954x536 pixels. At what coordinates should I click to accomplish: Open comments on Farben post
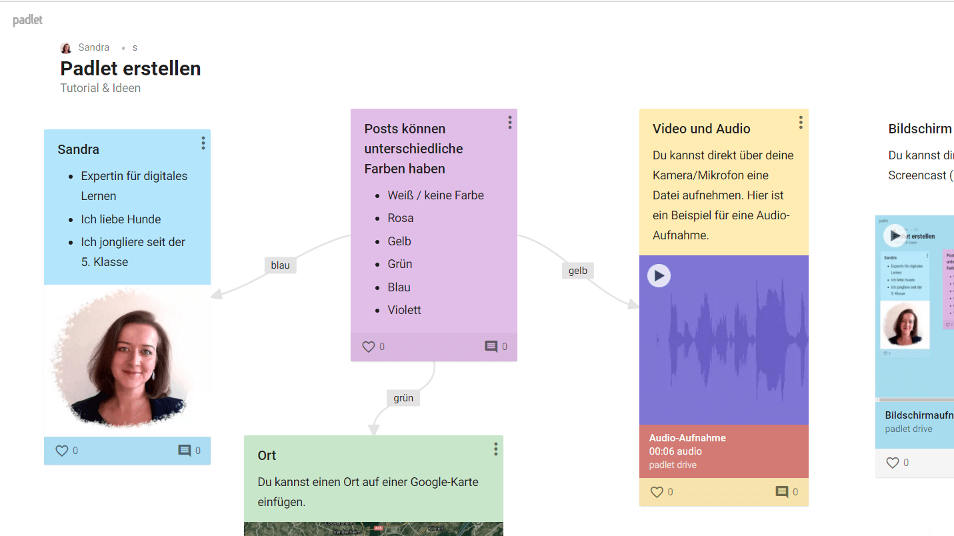[491, 347]
